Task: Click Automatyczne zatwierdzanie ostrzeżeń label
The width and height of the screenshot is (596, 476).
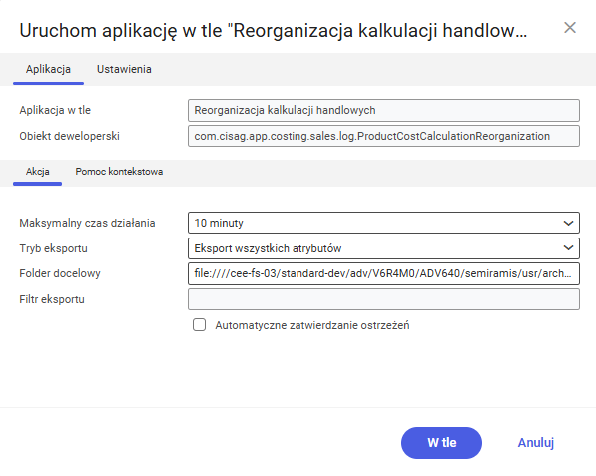Action: tap(312, 325)
